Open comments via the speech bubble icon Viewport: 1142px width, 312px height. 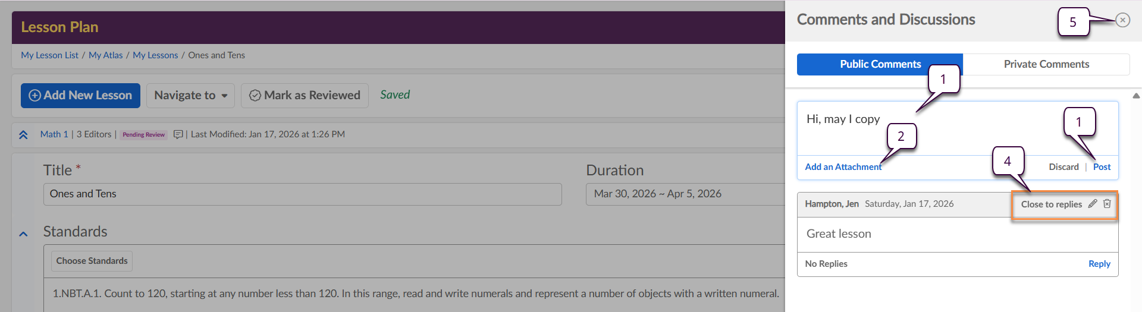[178, 134]
